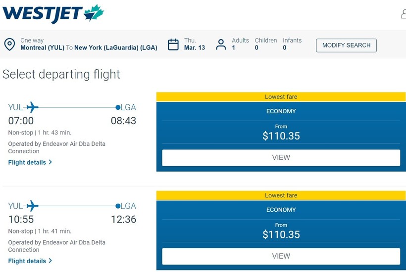Click the location pin icon

9,45
